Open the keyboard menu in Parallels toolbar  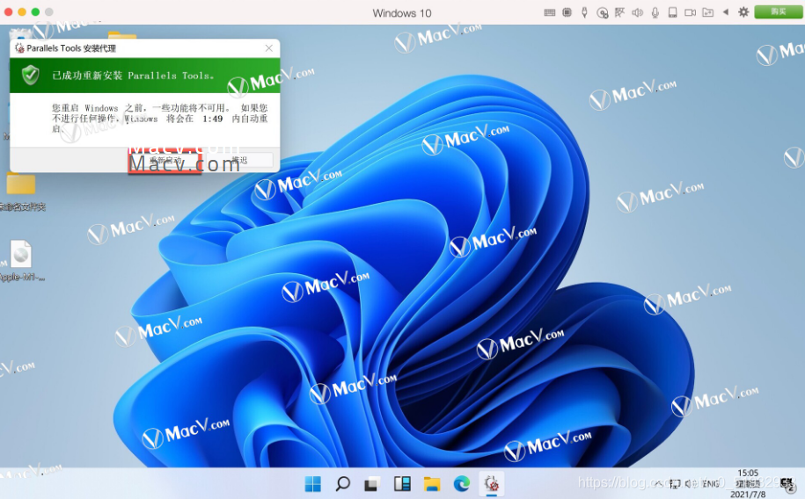pyautogui.click(x=549, y=12)
